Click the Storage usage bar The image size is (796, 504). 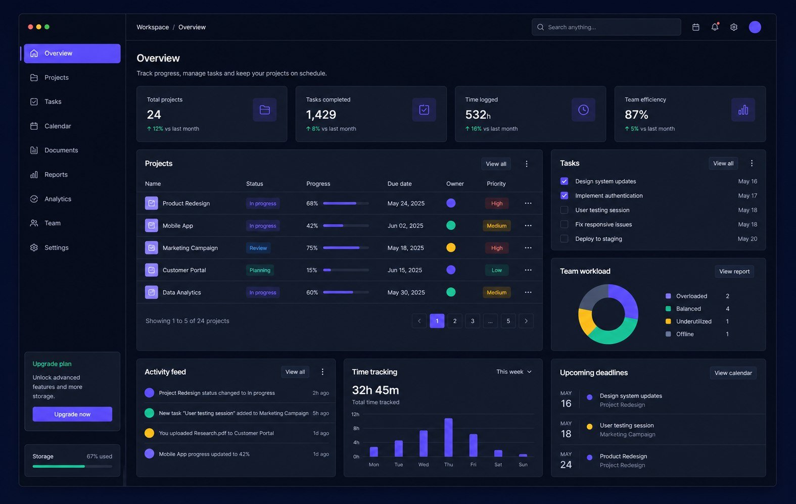72,466
